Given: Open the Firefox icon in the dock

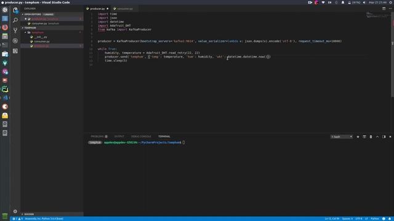Looking at the screenshot, I should pos(5,27).
